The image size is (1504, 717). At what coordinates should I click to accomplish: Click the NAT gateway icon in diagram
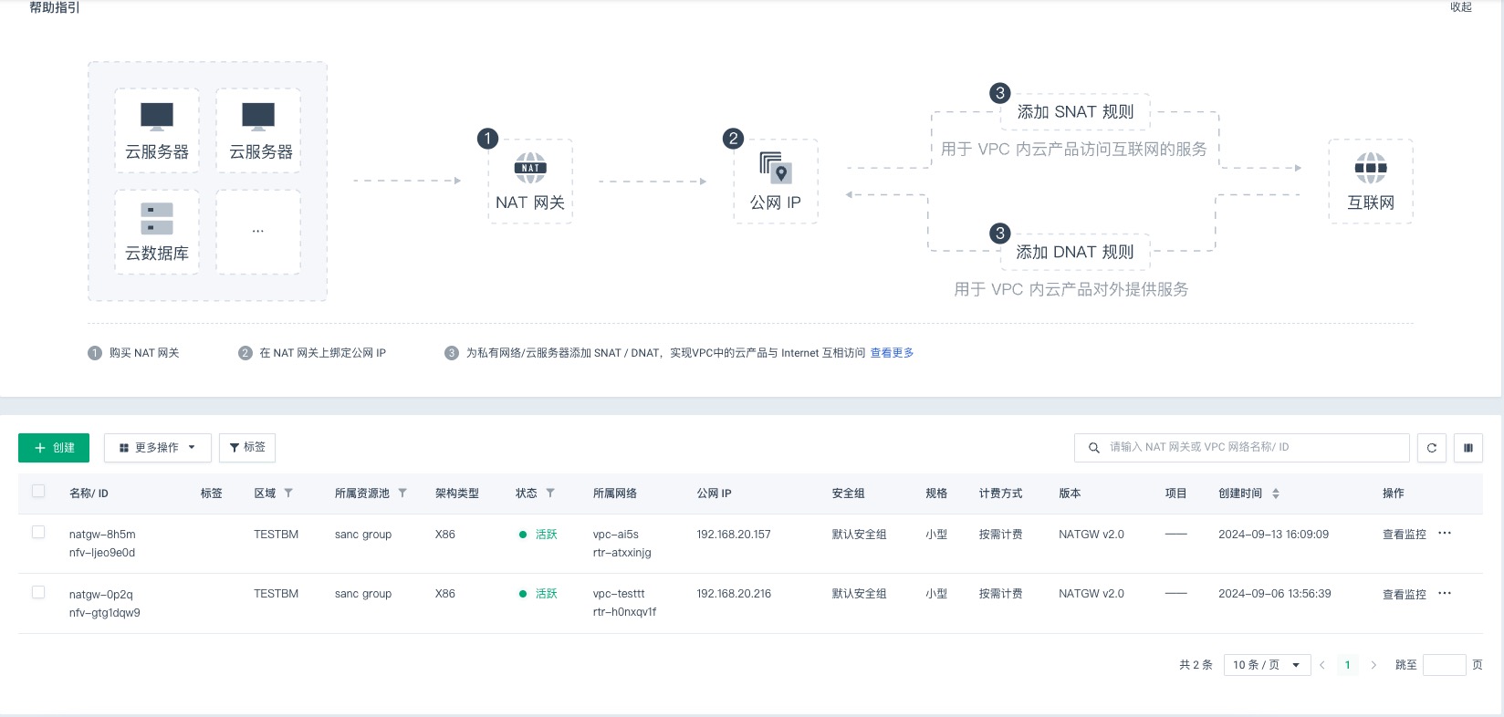pos(530,168)
